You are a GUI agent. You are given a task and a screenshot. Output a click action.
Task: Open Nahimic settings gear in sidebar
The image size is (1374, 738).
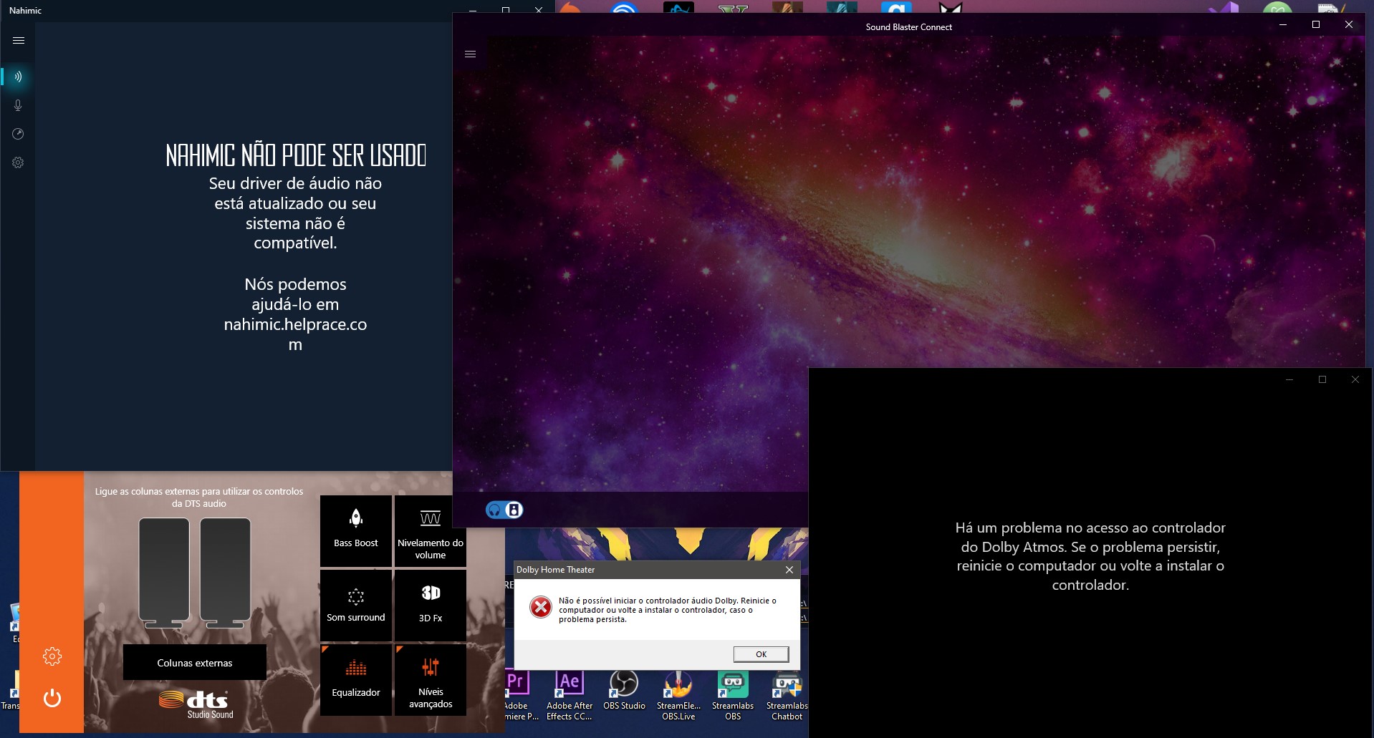coord(18,162)
